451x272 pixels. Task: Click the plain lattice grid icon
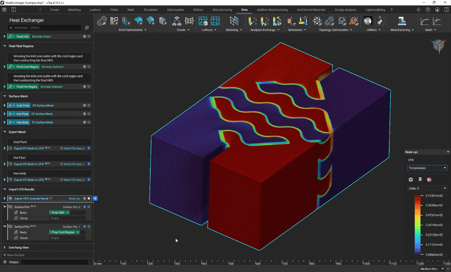click(x=215, y=21)
